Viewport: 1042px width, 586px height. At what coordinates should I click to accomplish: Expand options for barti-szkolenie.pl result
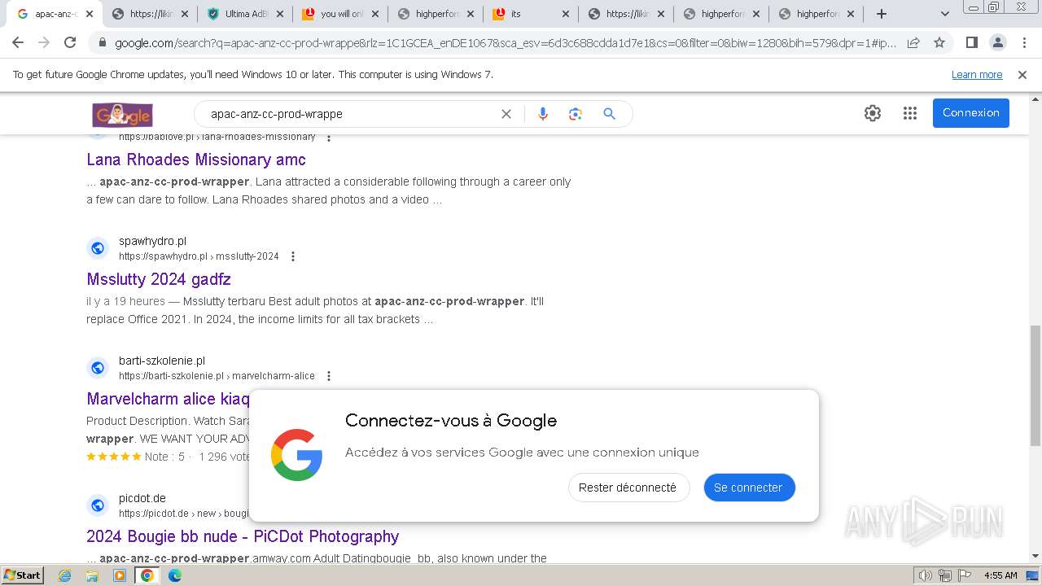(x=329, y=376)
